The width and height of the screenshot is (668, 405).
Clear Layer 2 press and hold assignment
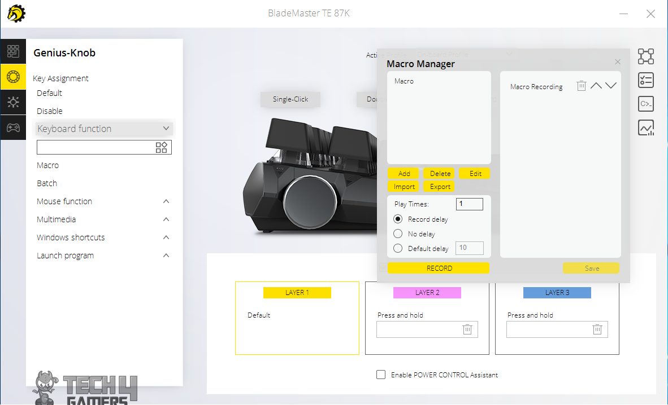click(467, 329)
